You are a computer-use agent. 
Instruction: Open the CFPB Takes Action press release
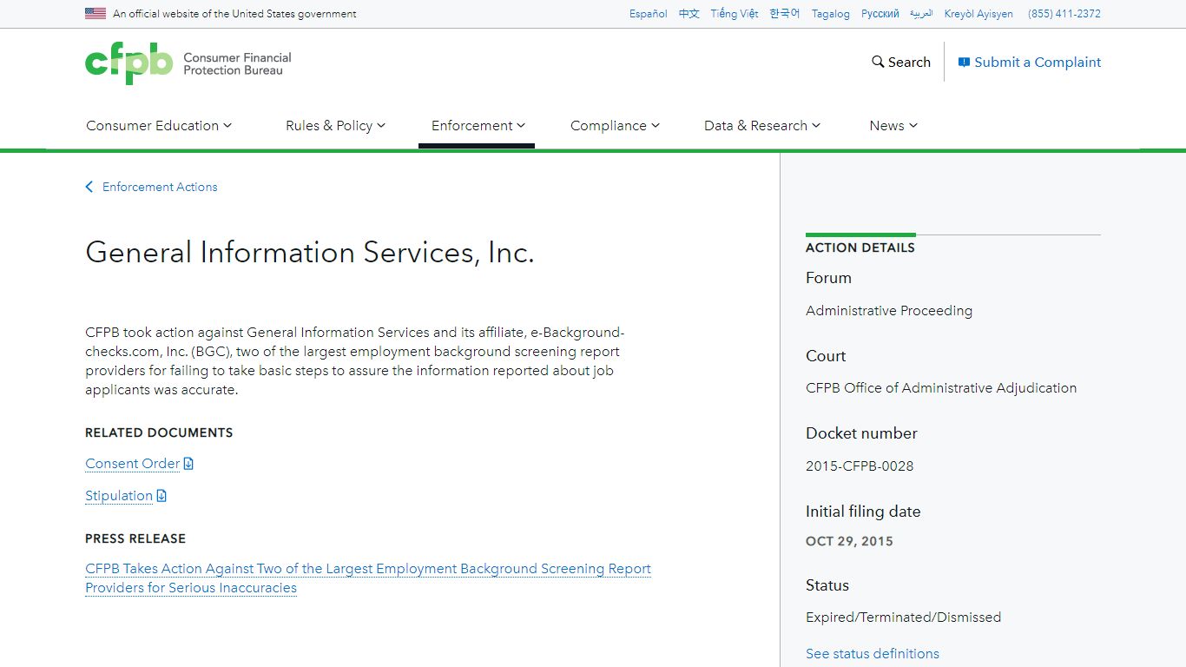point(368,578)
